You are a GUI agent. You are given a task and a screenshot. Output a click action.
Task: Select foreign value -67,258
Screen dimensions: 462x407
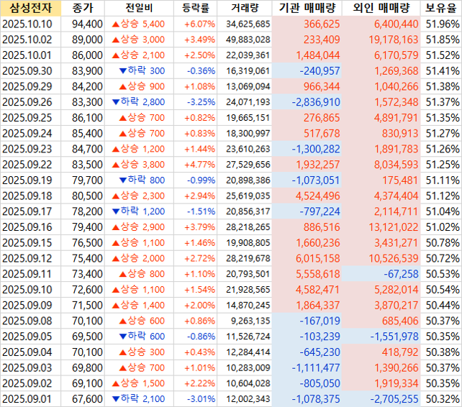[381, 274]
